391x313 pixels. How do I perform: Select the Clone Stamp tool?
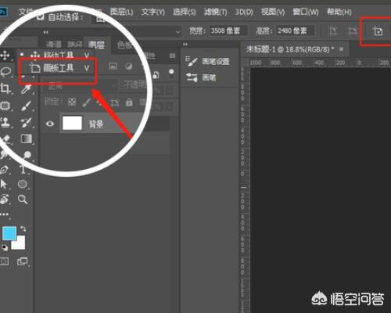click(x=5, y=122)
